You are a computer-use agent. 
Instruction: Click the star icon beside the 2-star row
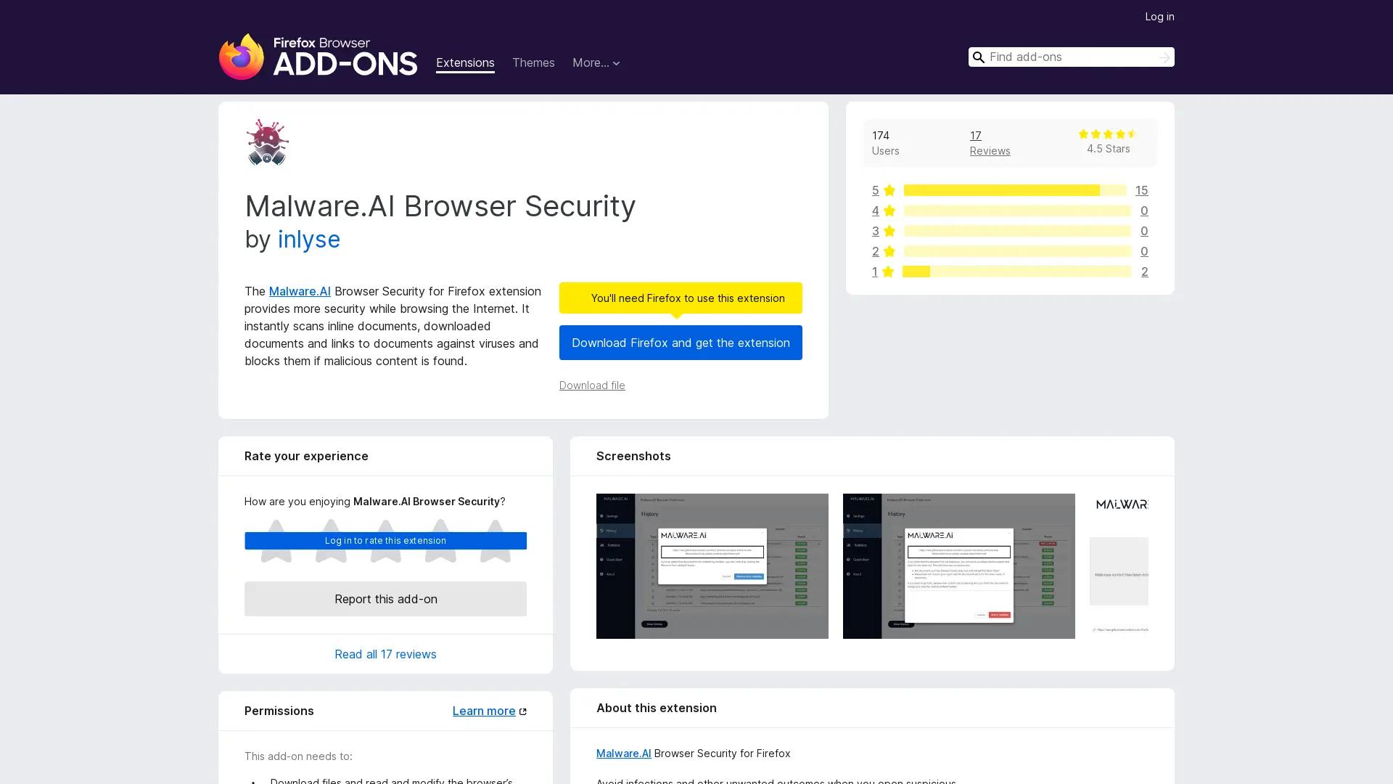888,251
